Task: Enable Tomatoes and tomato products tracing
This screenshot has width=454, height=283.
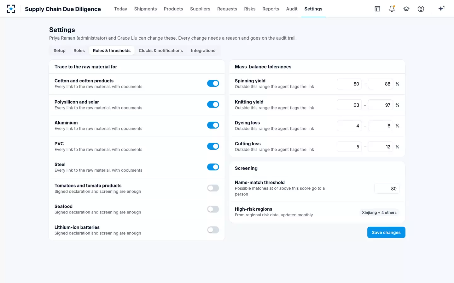Action: click(x=213, y=188)
